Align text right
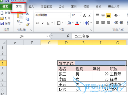 pos(109,23)
